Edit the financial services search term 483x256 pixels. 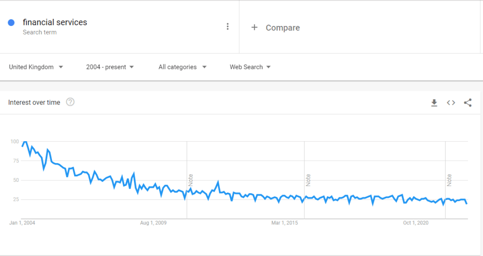[x=55, y=22]
